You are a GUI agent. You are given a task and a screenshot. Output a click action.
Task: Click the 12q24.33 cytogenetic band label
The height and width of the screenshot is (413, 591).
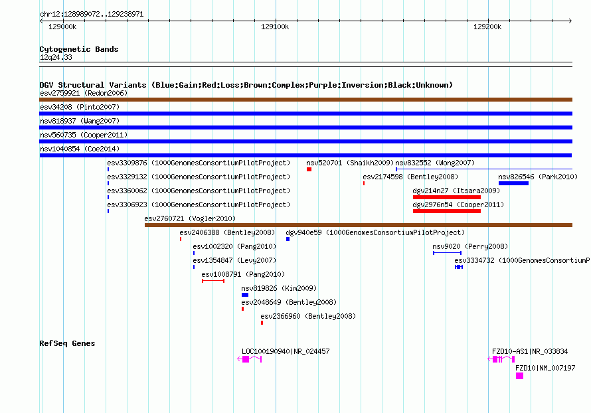pyautogui.click(x=56, y=57)
